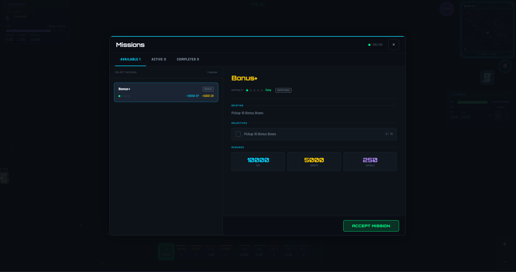
Task: Click the AUTO hotbar slot
Action: point(304,252)
